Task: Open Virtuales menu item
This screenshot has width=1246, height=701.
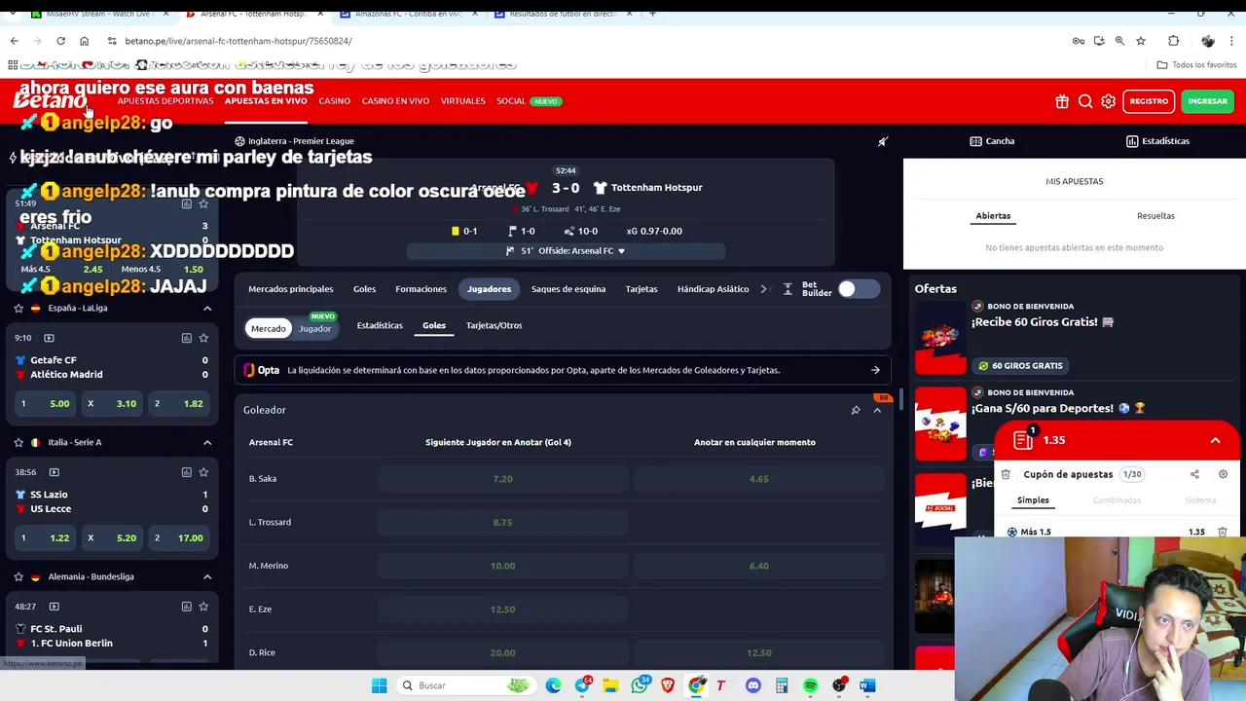Action: 462,101
